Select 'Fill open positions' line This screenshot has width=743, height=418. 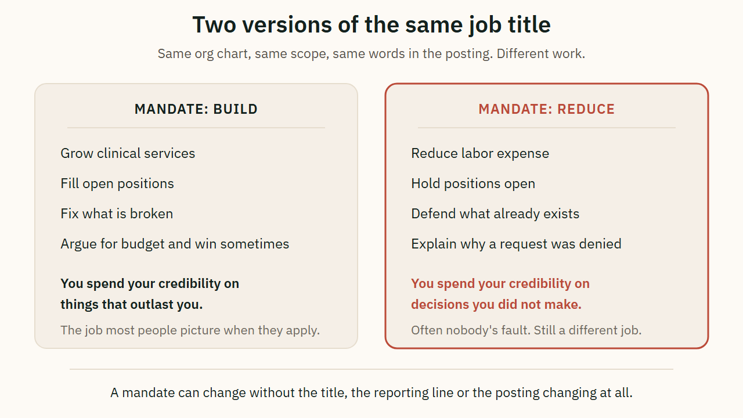(x=117, y=183)
